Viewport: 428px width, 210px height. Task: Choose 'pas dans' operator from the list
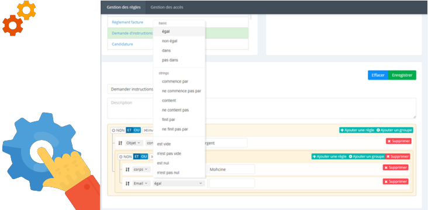[x=179, y=60]
